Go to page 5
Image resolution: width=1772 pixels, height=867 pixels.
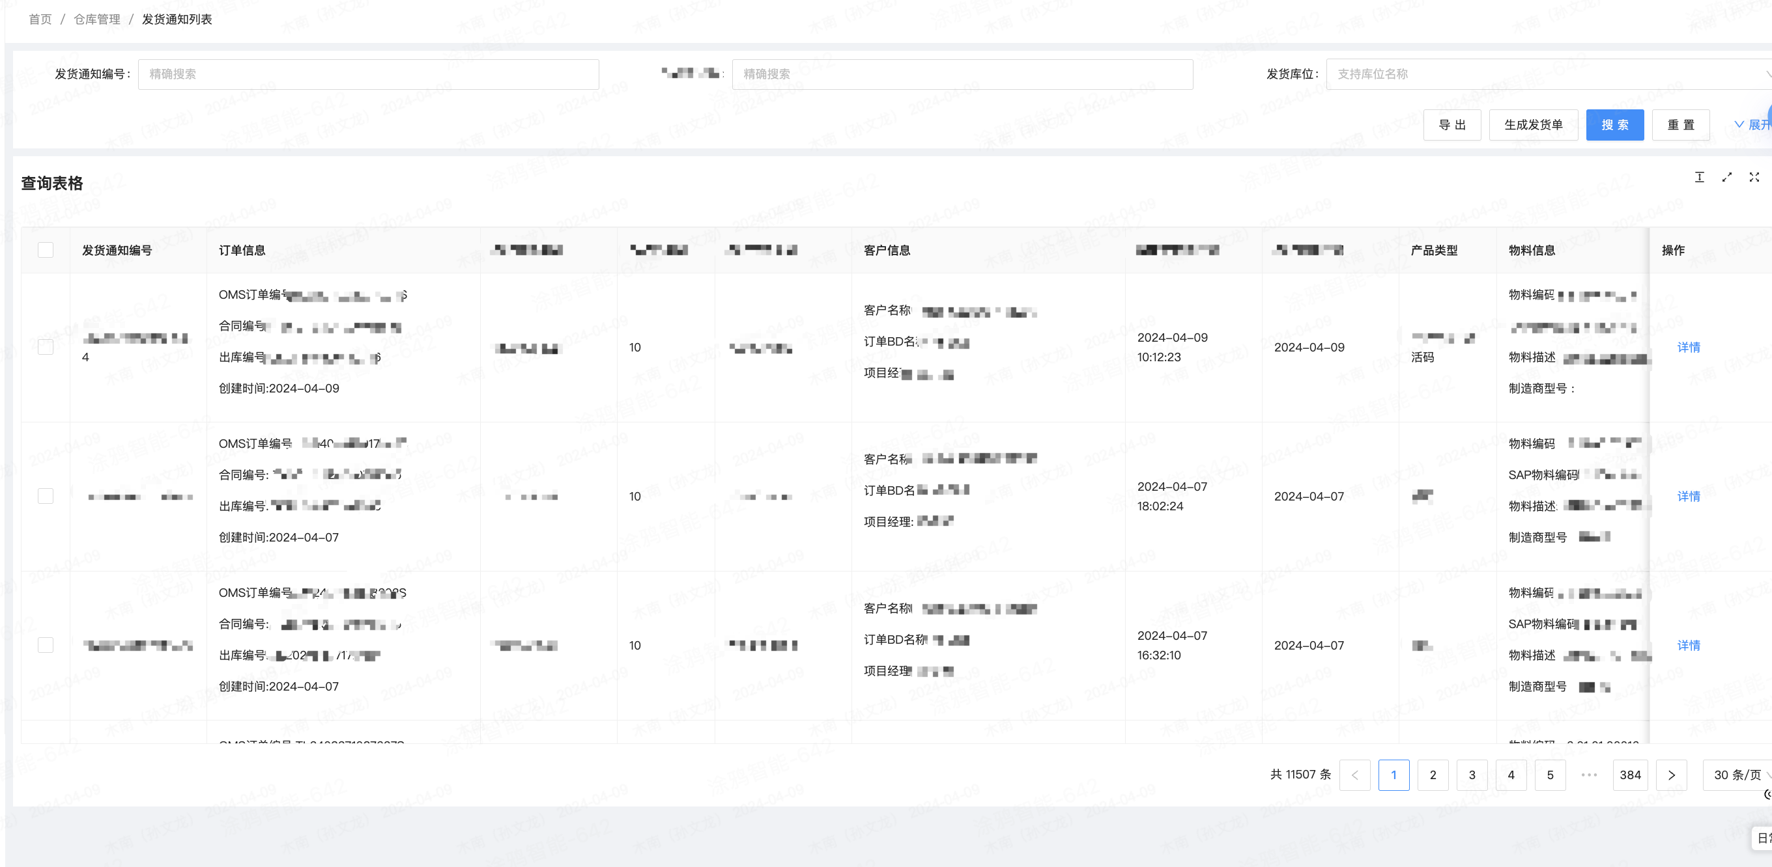[1550, 775]
